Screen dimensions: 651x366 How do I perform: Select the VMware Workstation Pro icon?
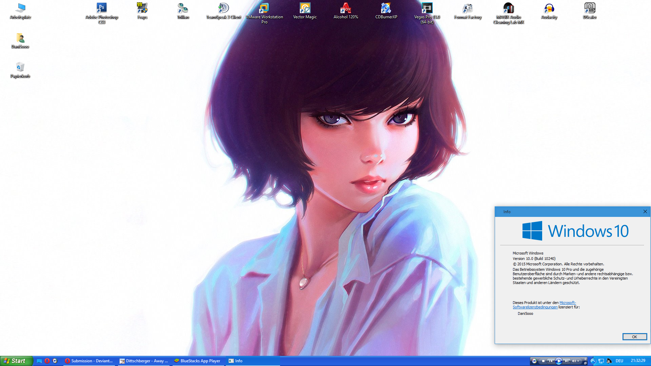[x=264, y=13]
